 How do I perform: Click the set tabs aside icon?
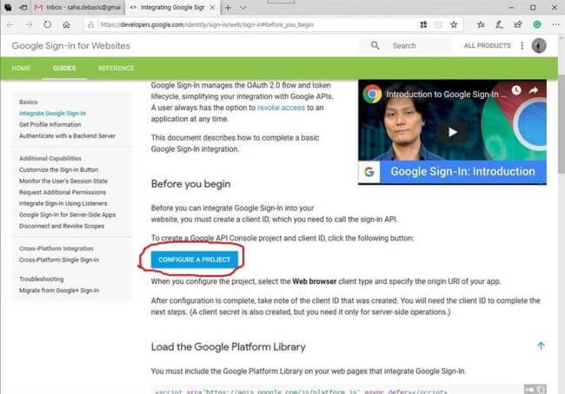tap(23, 8)
